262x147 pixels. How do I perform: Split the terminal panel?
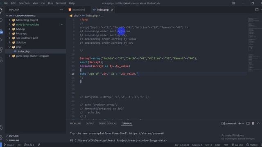[x=248, y=123]
